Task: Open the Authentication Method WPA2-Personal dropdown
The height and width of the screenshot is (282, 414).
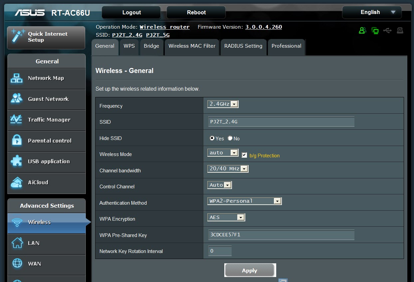Action: click(244, 201)
